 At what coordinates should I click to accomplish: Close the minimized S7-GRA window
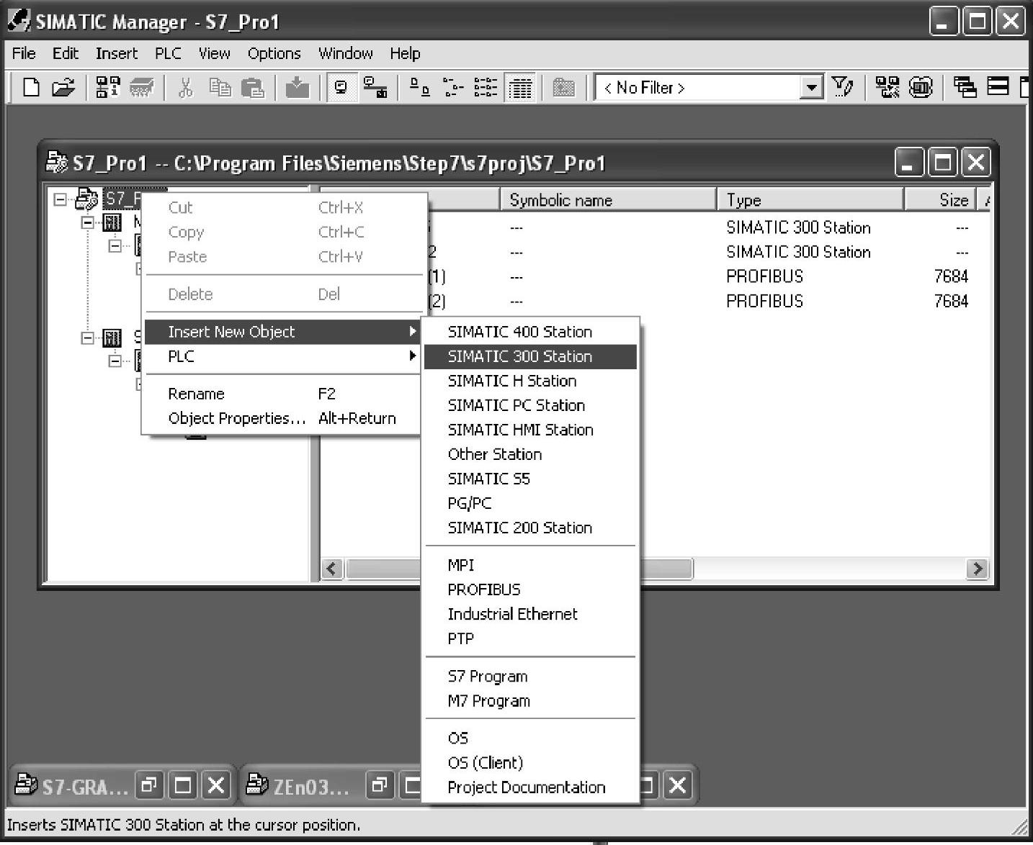(x=216, y=785)
